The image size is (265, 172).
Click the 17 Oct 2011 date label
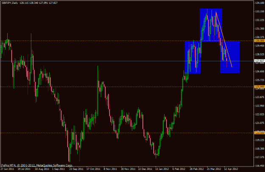coord(93,169)
